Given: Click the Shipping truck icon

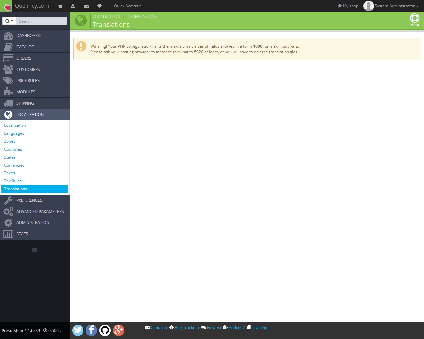Looking at the screenshot, I should point(8,103).
